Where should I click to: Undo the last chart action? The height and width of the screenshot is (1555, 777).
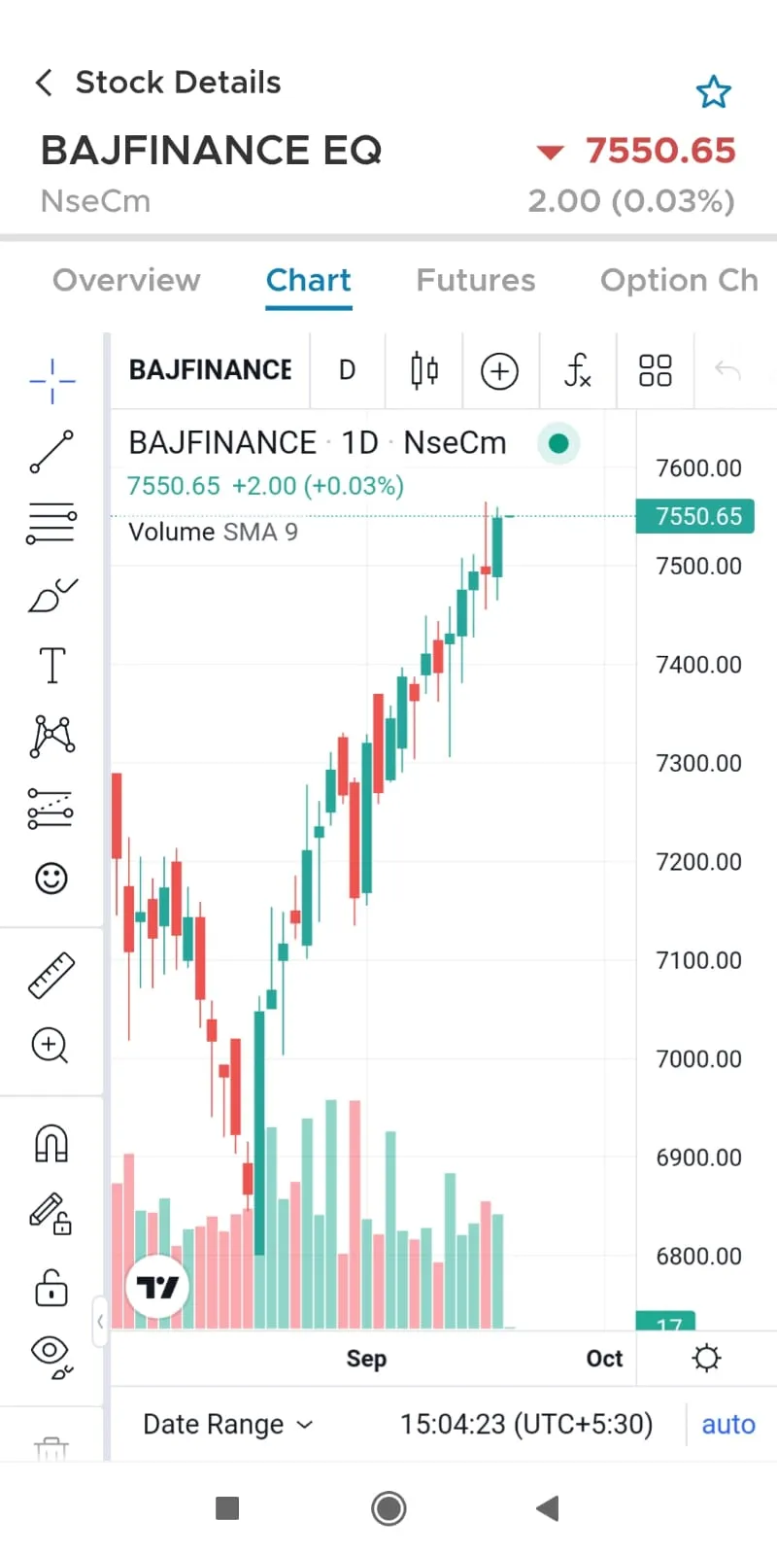[x=727, y=370]
